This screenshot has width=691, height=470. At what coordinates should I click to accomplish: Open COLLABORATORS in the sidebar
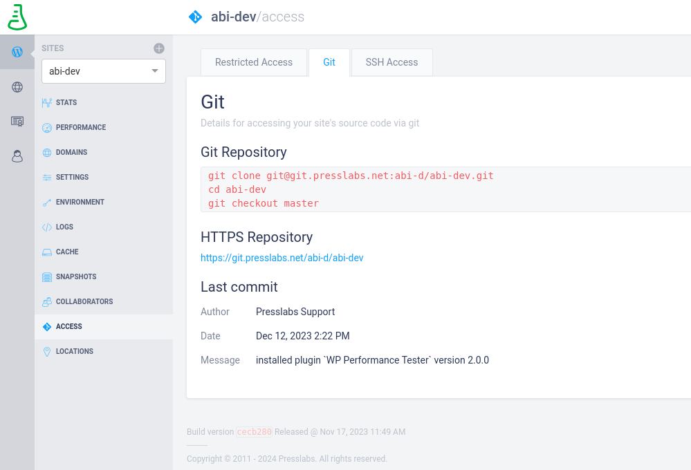coord(84,302)
